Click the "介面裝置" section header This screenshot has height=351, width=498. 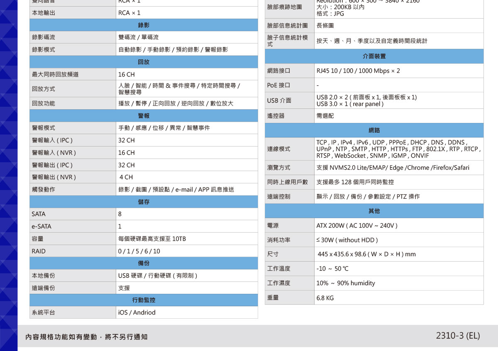[x=374, y=56]
